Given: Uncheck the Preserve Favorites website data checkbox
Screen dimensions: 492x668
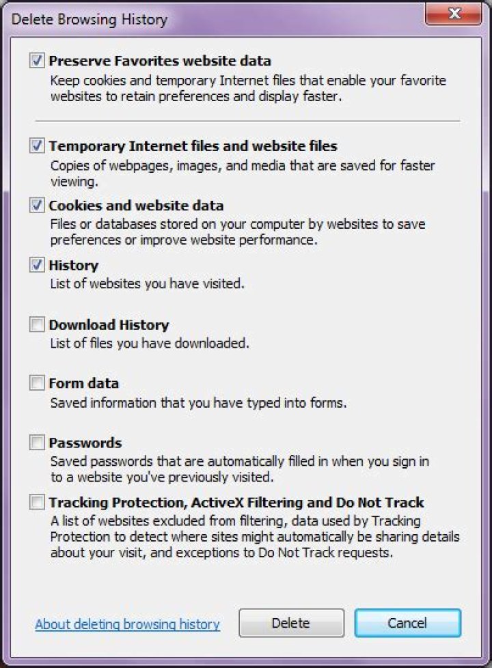Looking at the screenshot, I should [38, 61].
